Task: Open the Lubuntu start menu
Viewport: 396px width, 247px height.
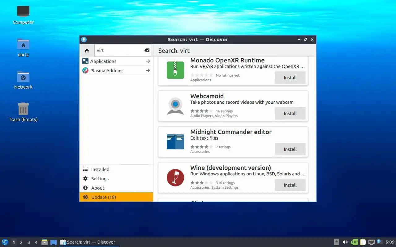Action: click(x=5, y=242)
